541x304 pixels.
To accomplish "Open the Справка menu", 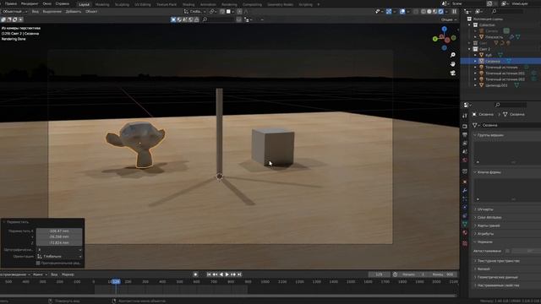I will coord(63,3).
